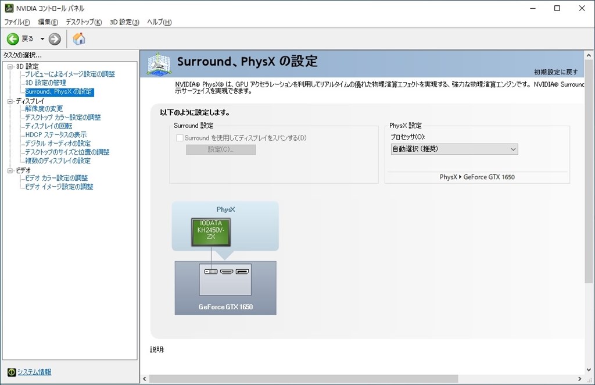The width and height of the screenshot is (595, 385).
Task: Open the PhysX プロセッサ dropdown
Action: click(454, 149)
